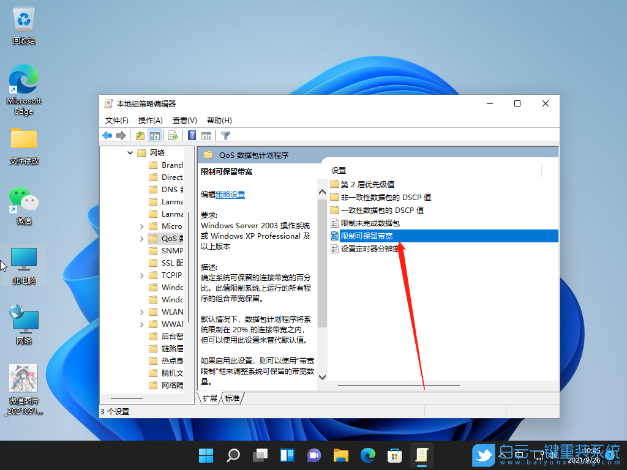The image size is (627, 470).
Task: Switch to the 标准 tab at the bottom
Action: click(x=231, y=397)
